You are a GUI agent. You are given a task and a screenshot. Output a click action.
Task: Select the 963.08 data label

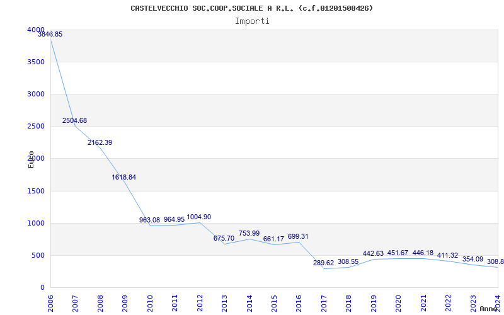[149, 220]
